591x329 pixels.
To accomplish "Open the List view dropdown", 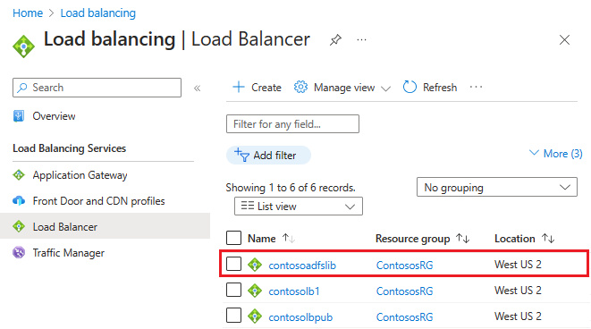I will [x=299, y=207].
